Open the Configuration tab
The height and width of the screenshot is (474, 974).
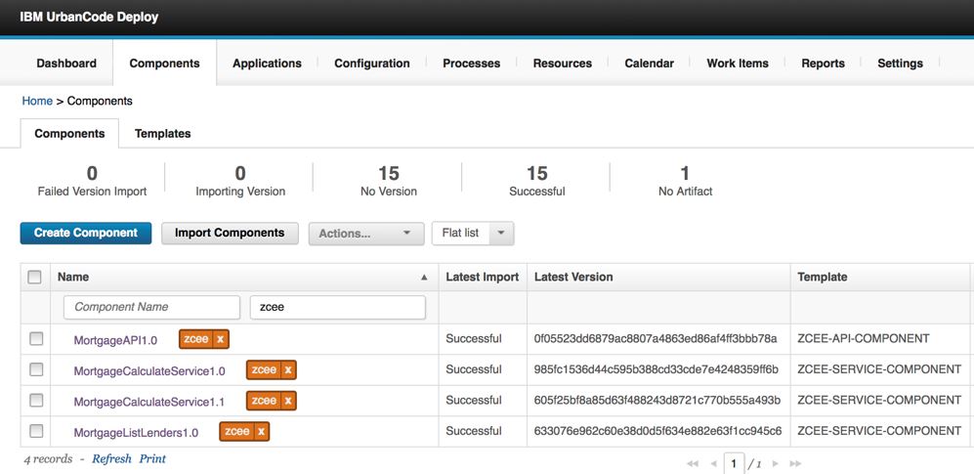(x=372, y=64)
